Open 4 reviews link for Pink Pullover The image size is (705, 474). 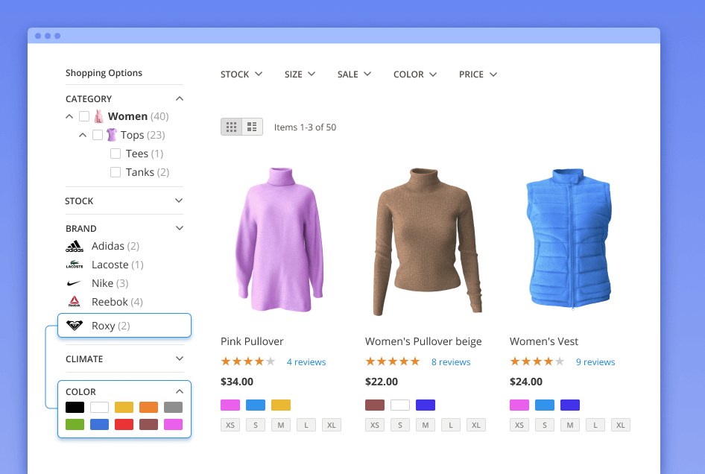[306, 362]
